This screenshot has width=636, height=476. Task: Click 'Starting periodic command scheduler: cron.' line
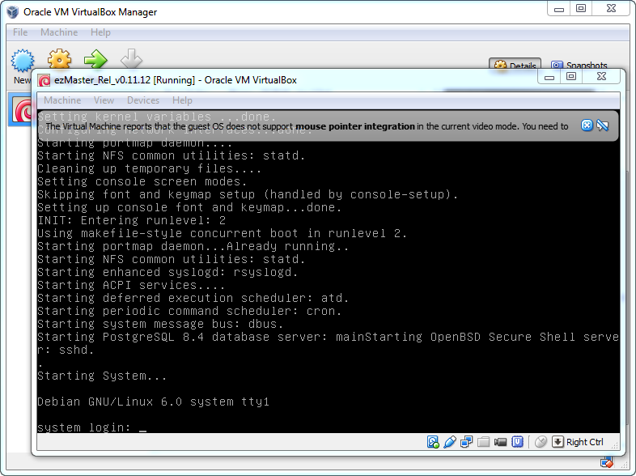coord(189,311)
